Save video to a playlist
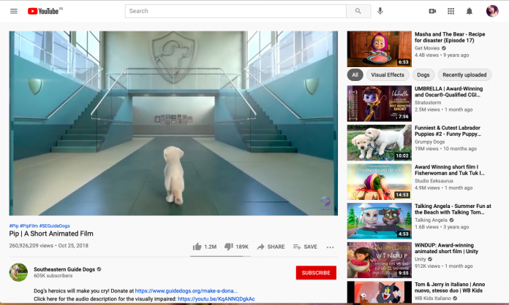 click(x=305, y=247)
